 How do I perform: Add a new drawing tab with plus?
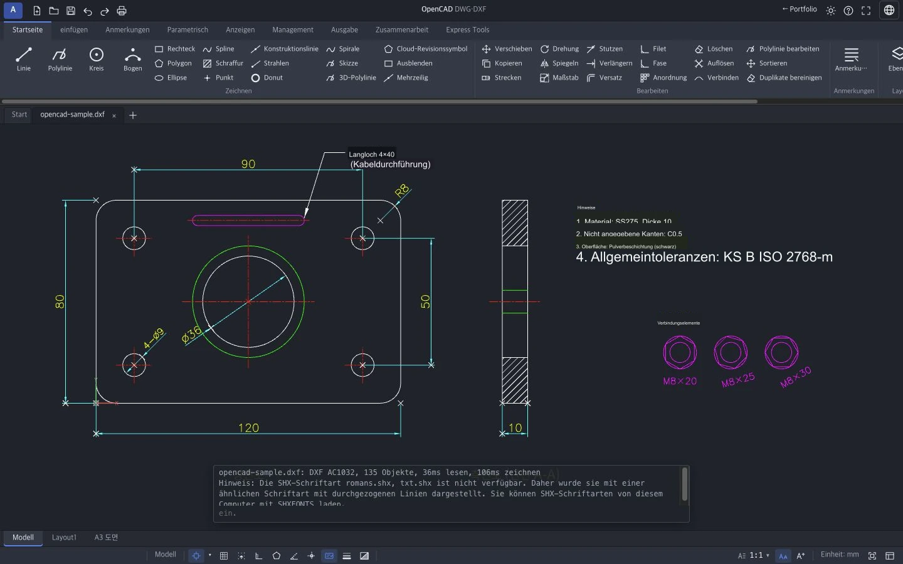133,115
